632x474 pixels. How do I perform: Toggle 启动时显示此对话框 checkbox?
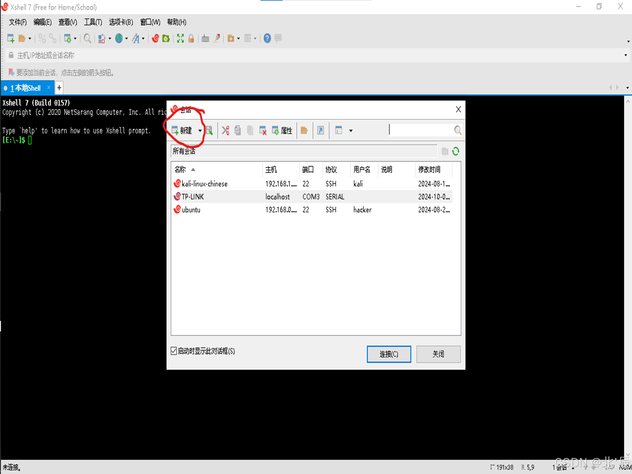[174, 351]
